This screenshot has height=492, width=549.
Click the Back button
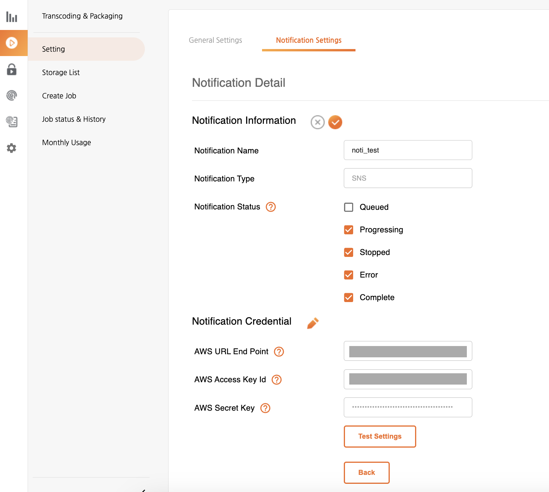[366, 473]
